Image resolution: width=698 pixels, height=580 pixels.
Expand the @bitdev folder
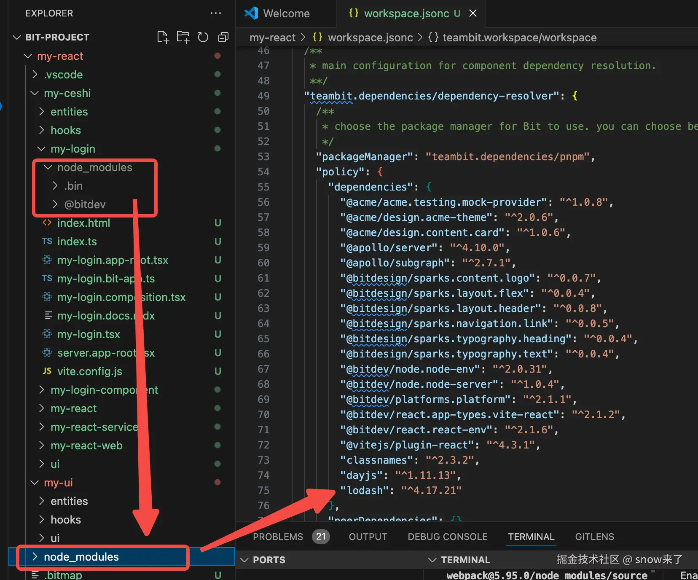point(55,204)
